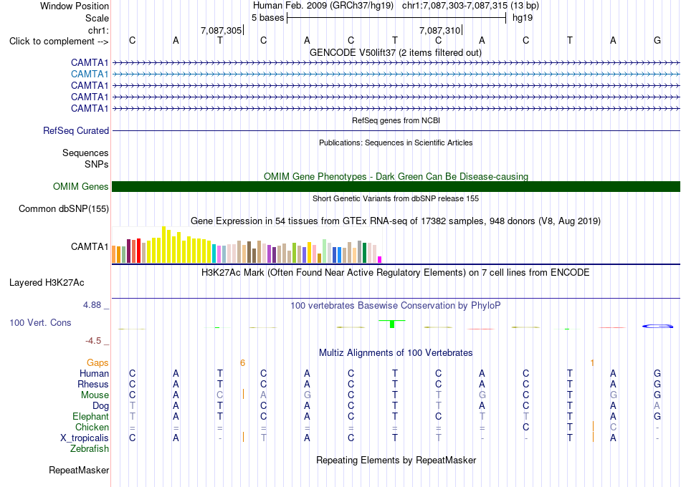
Task: Click the tallest yellow GTEx expression bar
Action: click(163, 244)
